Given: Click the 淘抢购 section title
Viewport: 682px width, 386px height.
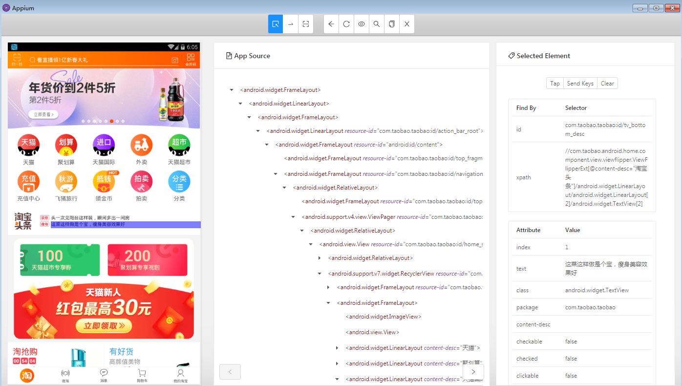Looking at the screenshot, I should tap(25, 351).
